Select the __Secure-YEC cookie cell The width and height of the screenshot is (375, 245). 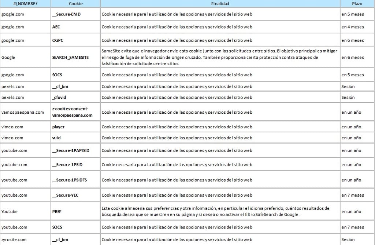(75, 195)
